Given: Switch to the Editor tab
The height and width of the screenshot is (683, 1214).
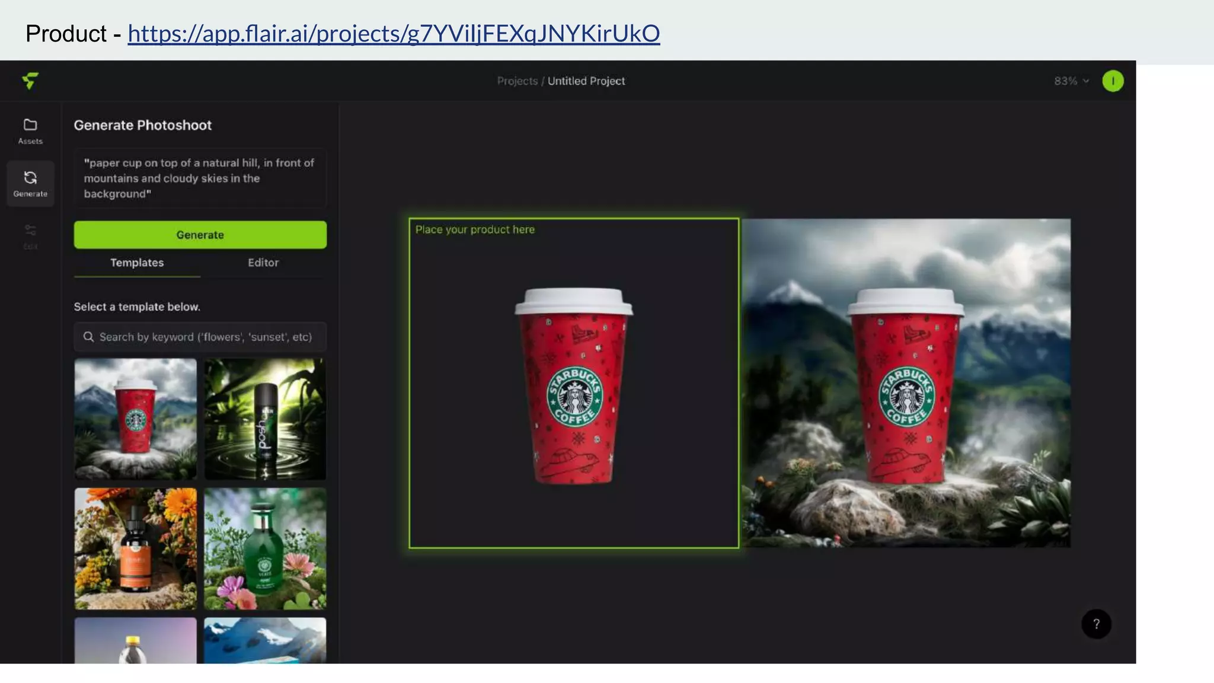Looking at the screenshot, I should click(263, 263).
